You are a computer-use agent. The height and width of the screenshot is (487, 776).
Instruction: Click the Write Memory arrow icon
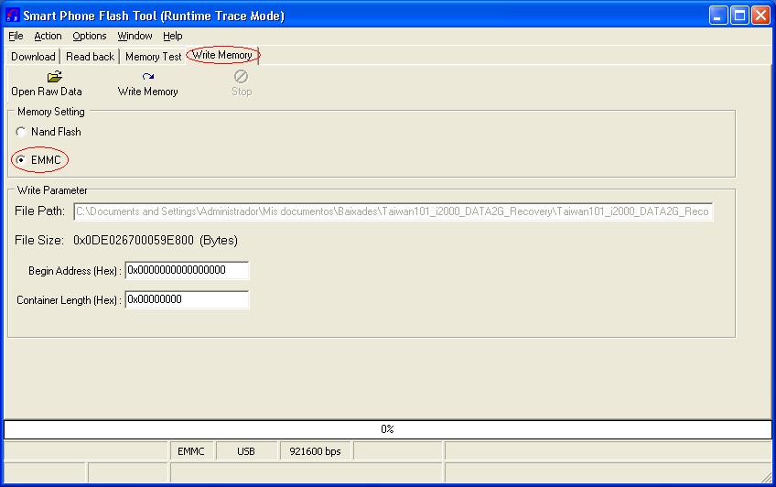coord(148,77)
